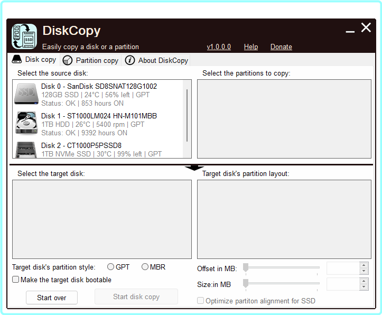Enable Make the target disk bootable checkbox
Screen dimensions: 382x315
[16, 280]
